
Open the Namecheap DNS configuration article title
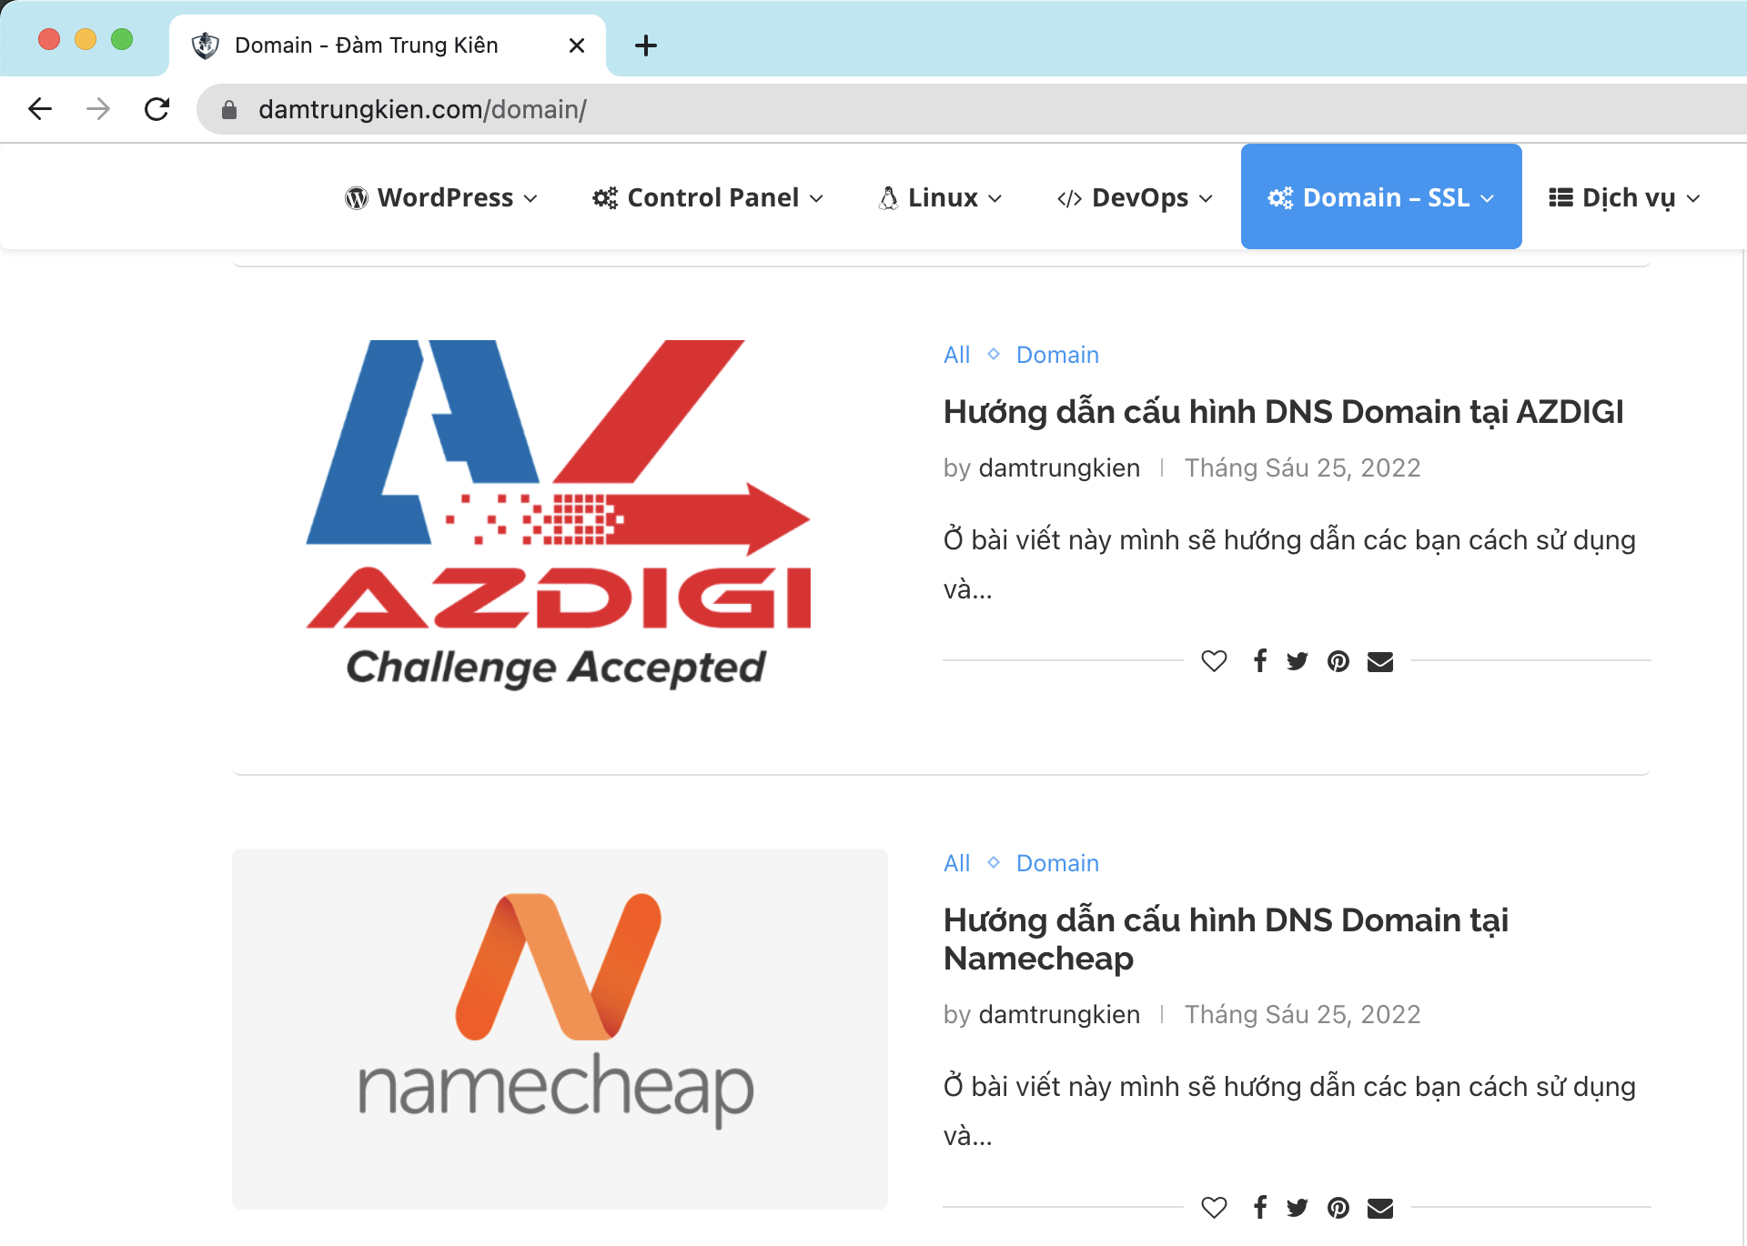1226,939
